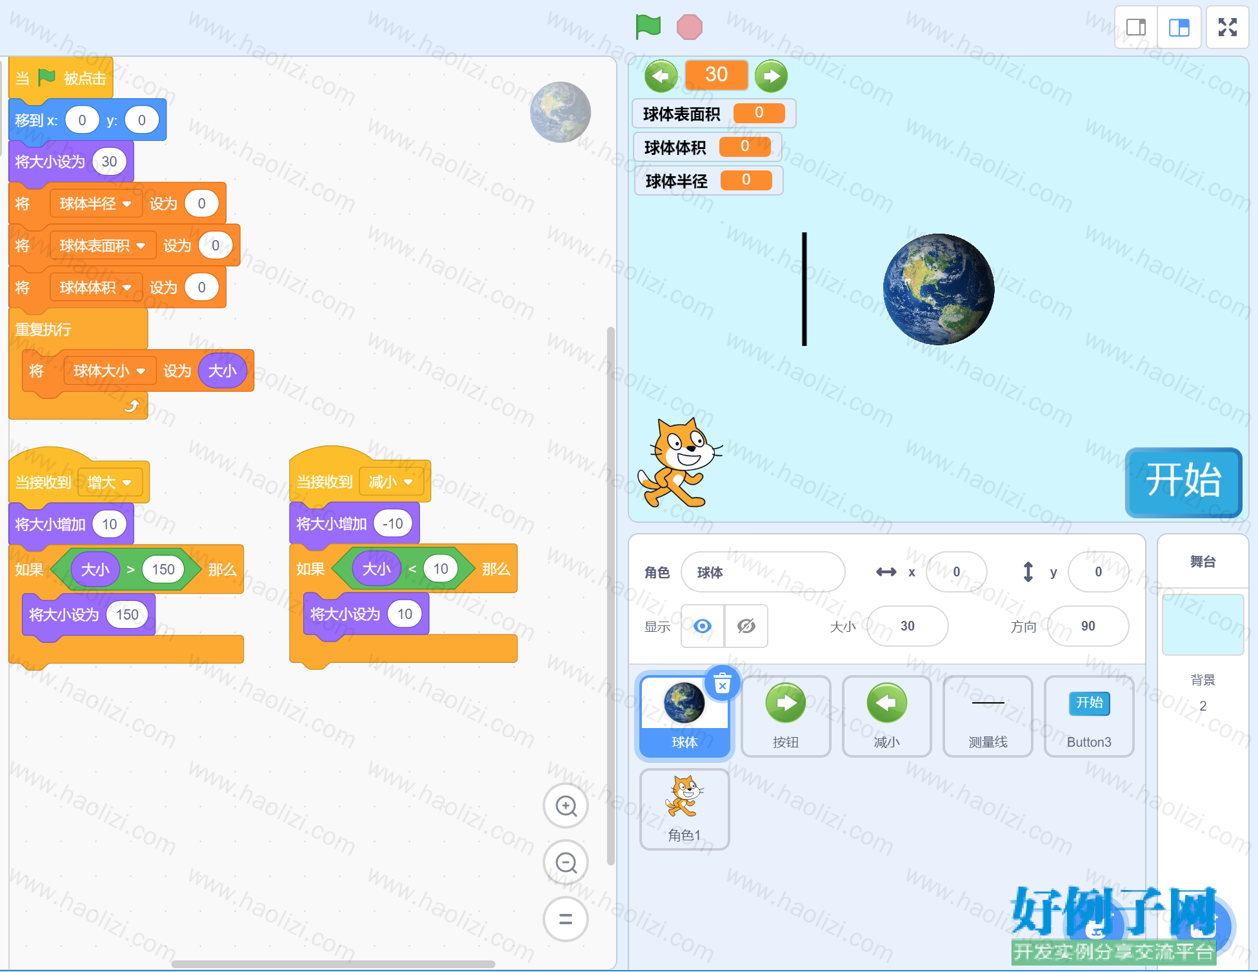Click the 球体体积 stage variable monitor

(x=707, y=147)
